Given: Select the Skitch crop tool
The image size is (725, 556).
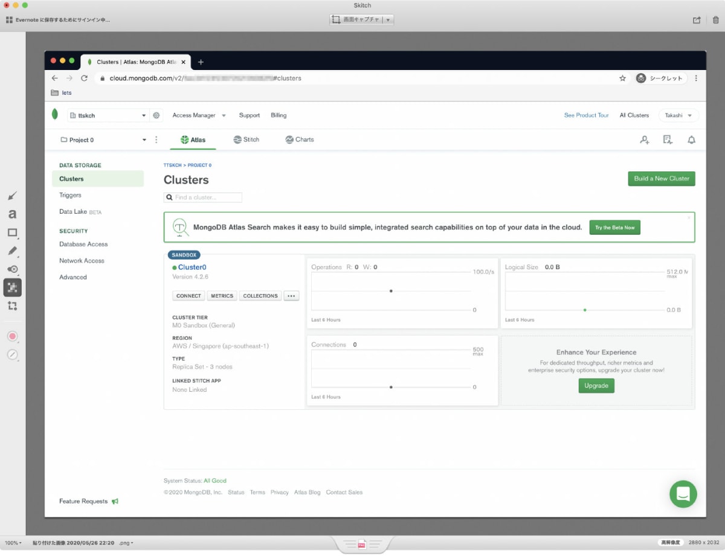Looking at the screenshot, I should point(12,306).
